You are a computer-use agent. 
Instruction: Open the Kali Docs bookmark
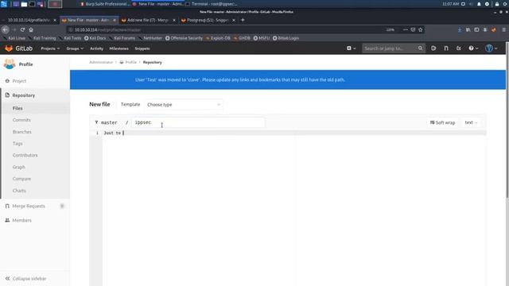(x=95, y=38)
